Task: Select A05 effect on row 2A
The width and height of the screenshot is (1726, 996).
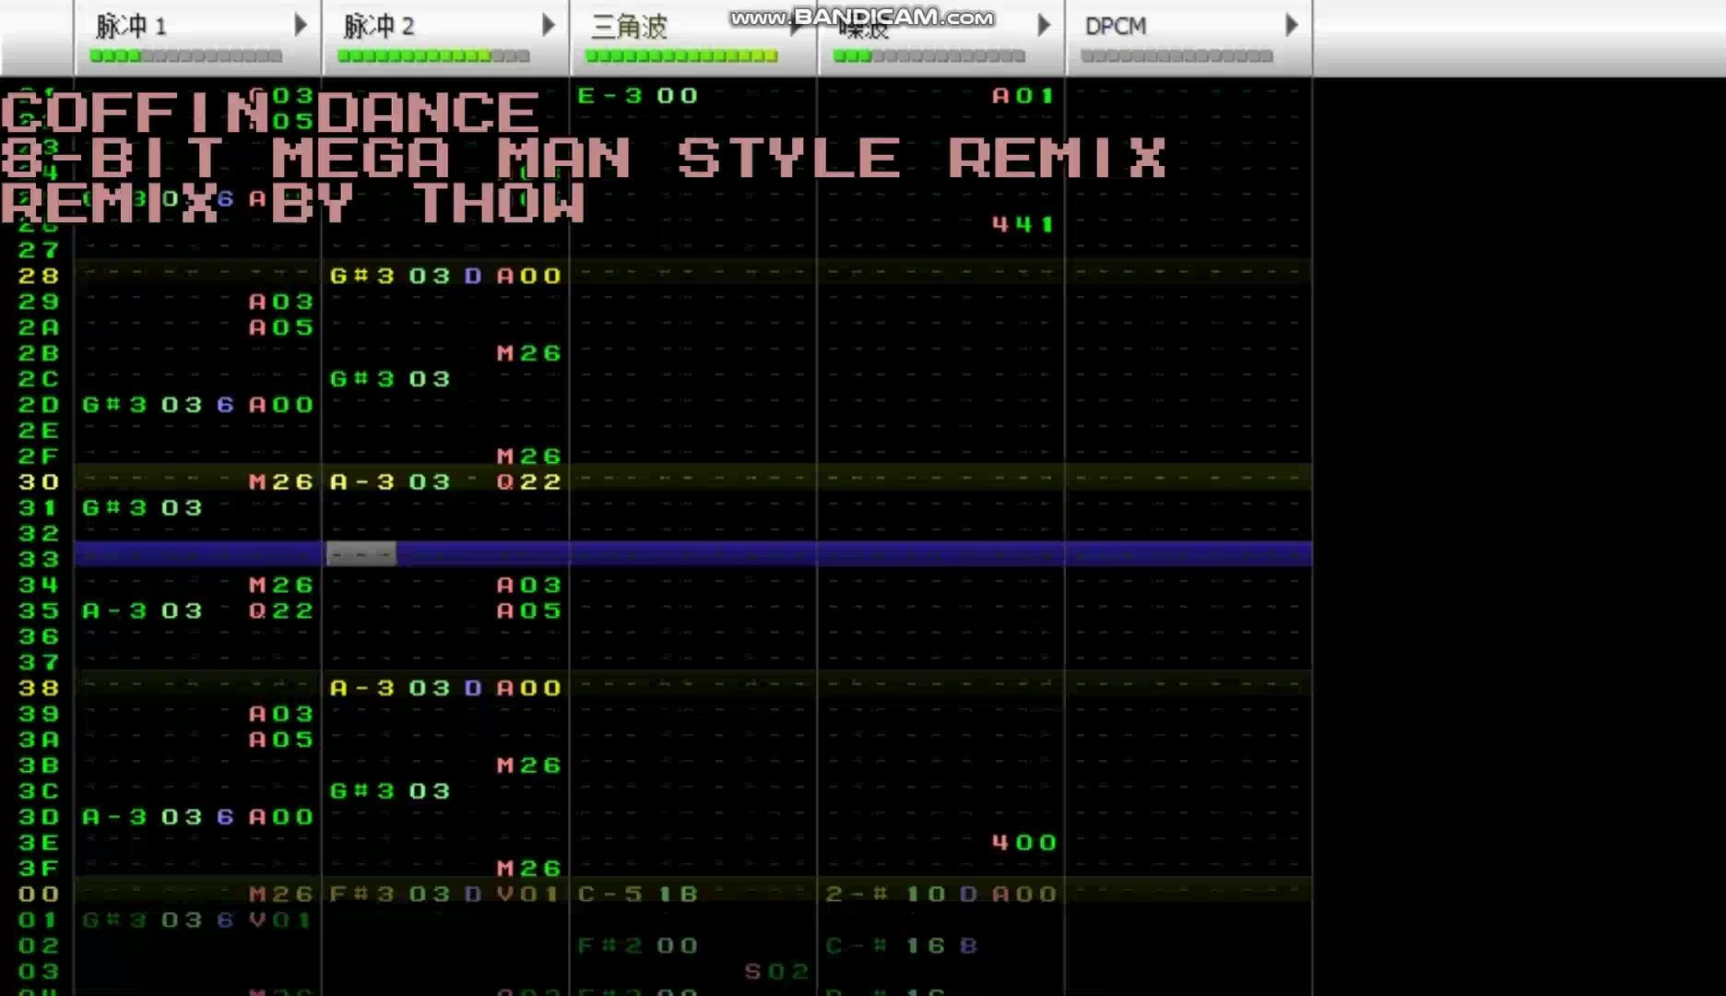Action: point(281,327)
